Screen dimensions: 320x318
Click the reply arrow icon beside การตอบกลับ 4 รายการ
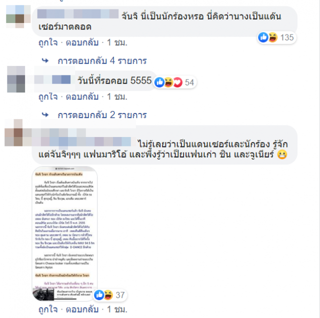[45, 60]
